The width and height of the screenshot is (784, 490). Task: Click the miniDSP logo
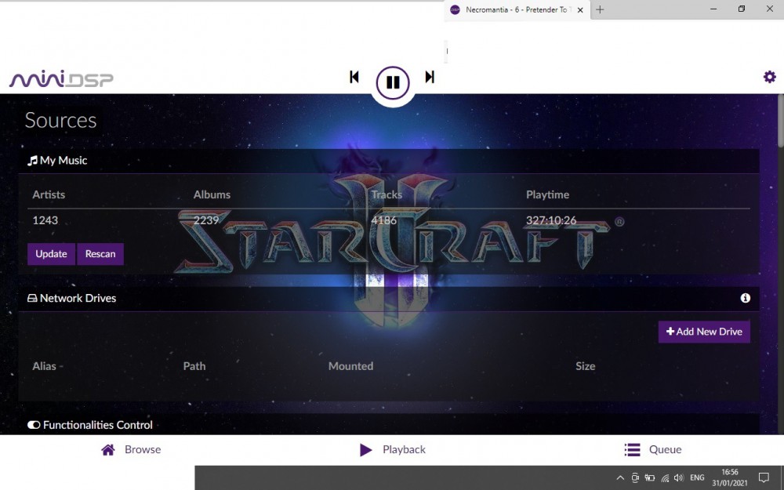(x=61, y=79)
